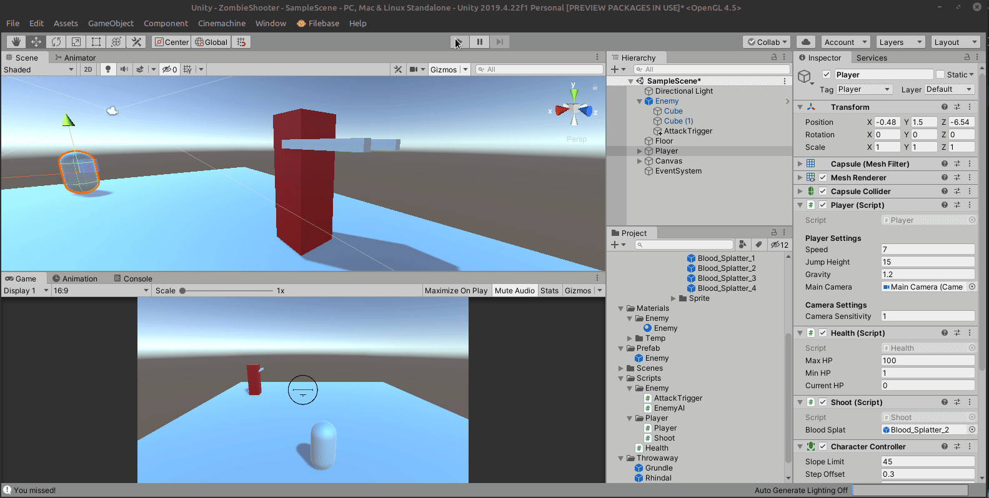Select the Hand tool in toolbar
The height and width of the screenshot is (498, 989).
tap(16, 42)
